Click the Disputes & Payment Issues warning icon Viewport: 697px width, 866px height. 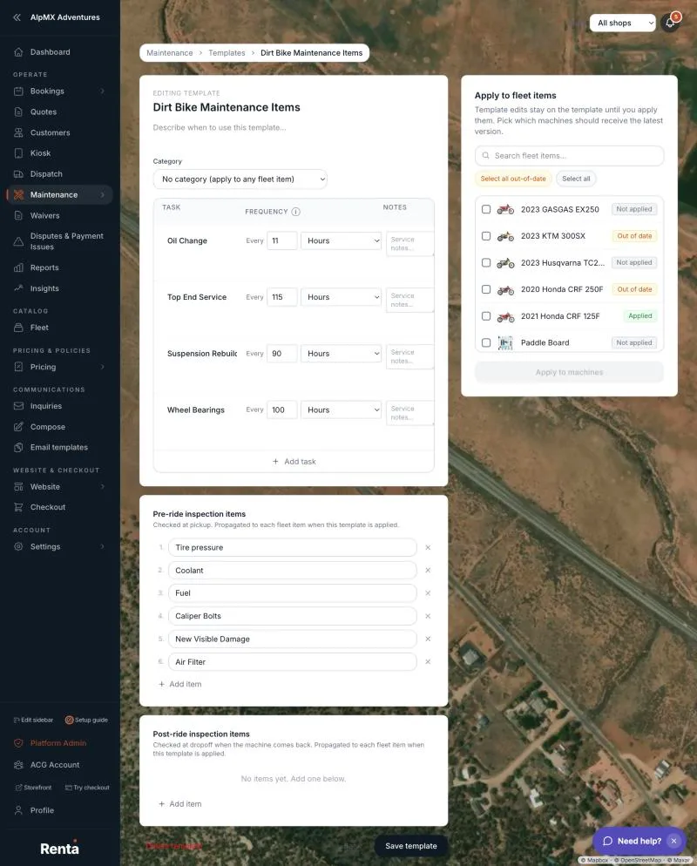pos(18,241)
